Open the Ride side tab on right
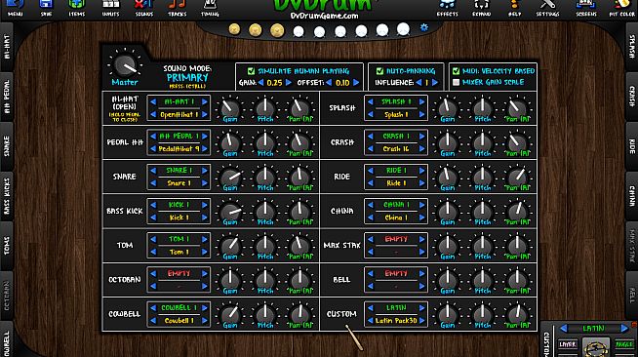This screenshot has width=638, height=357. pyautogui.click(x=631, y=146)
